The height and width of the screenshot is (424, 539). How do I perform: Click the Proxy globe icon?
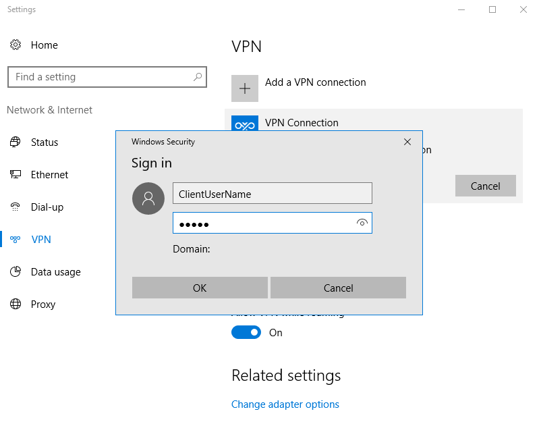point(16,304)
